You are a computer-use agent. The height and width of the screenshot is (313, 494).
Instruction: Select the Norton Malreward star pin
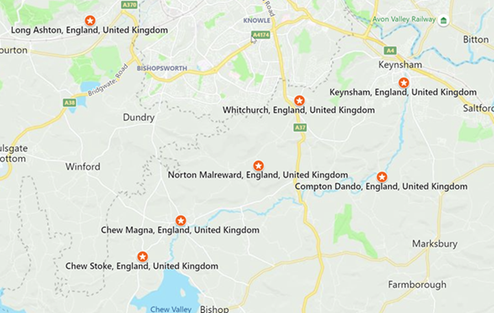[259, 166]
